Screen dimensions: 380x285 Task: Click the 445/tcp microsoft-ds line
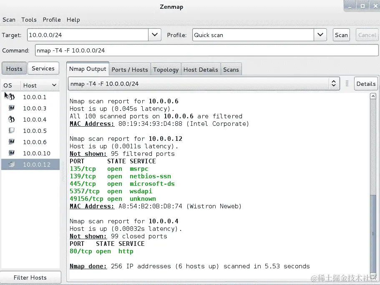[122, 184]
